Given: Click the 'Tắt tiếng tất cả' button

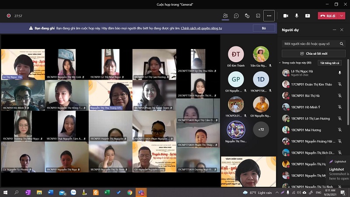Looking at the screenshot, I should (x=329, y=63).
